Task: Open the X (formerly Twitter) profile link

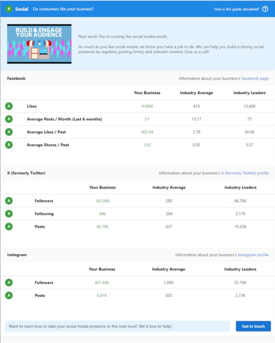Action: coord(245,173)
